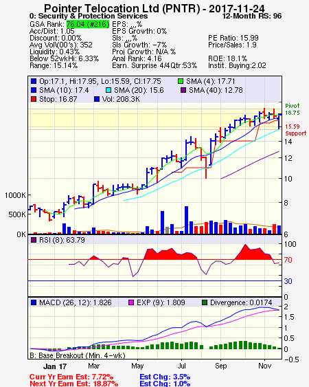Click the red Stop legend swatch

tap(34, 99)
